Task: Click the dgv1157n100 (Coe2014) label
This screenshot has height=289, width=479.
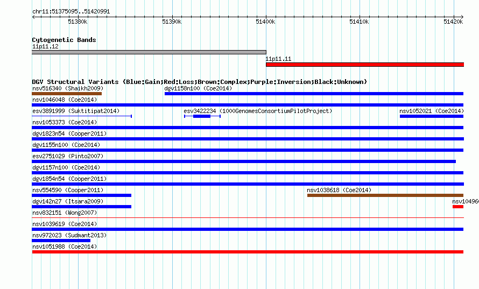Action: [66, 167]
